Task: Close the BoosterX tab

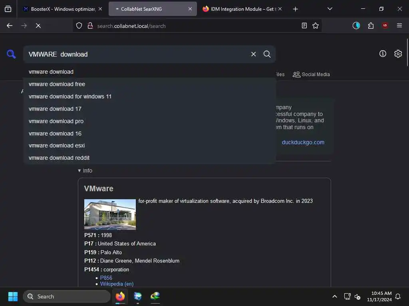Action: tap(100, 9)
